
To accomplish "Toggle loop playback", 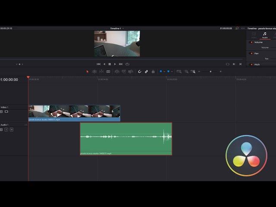I will 127,64.
